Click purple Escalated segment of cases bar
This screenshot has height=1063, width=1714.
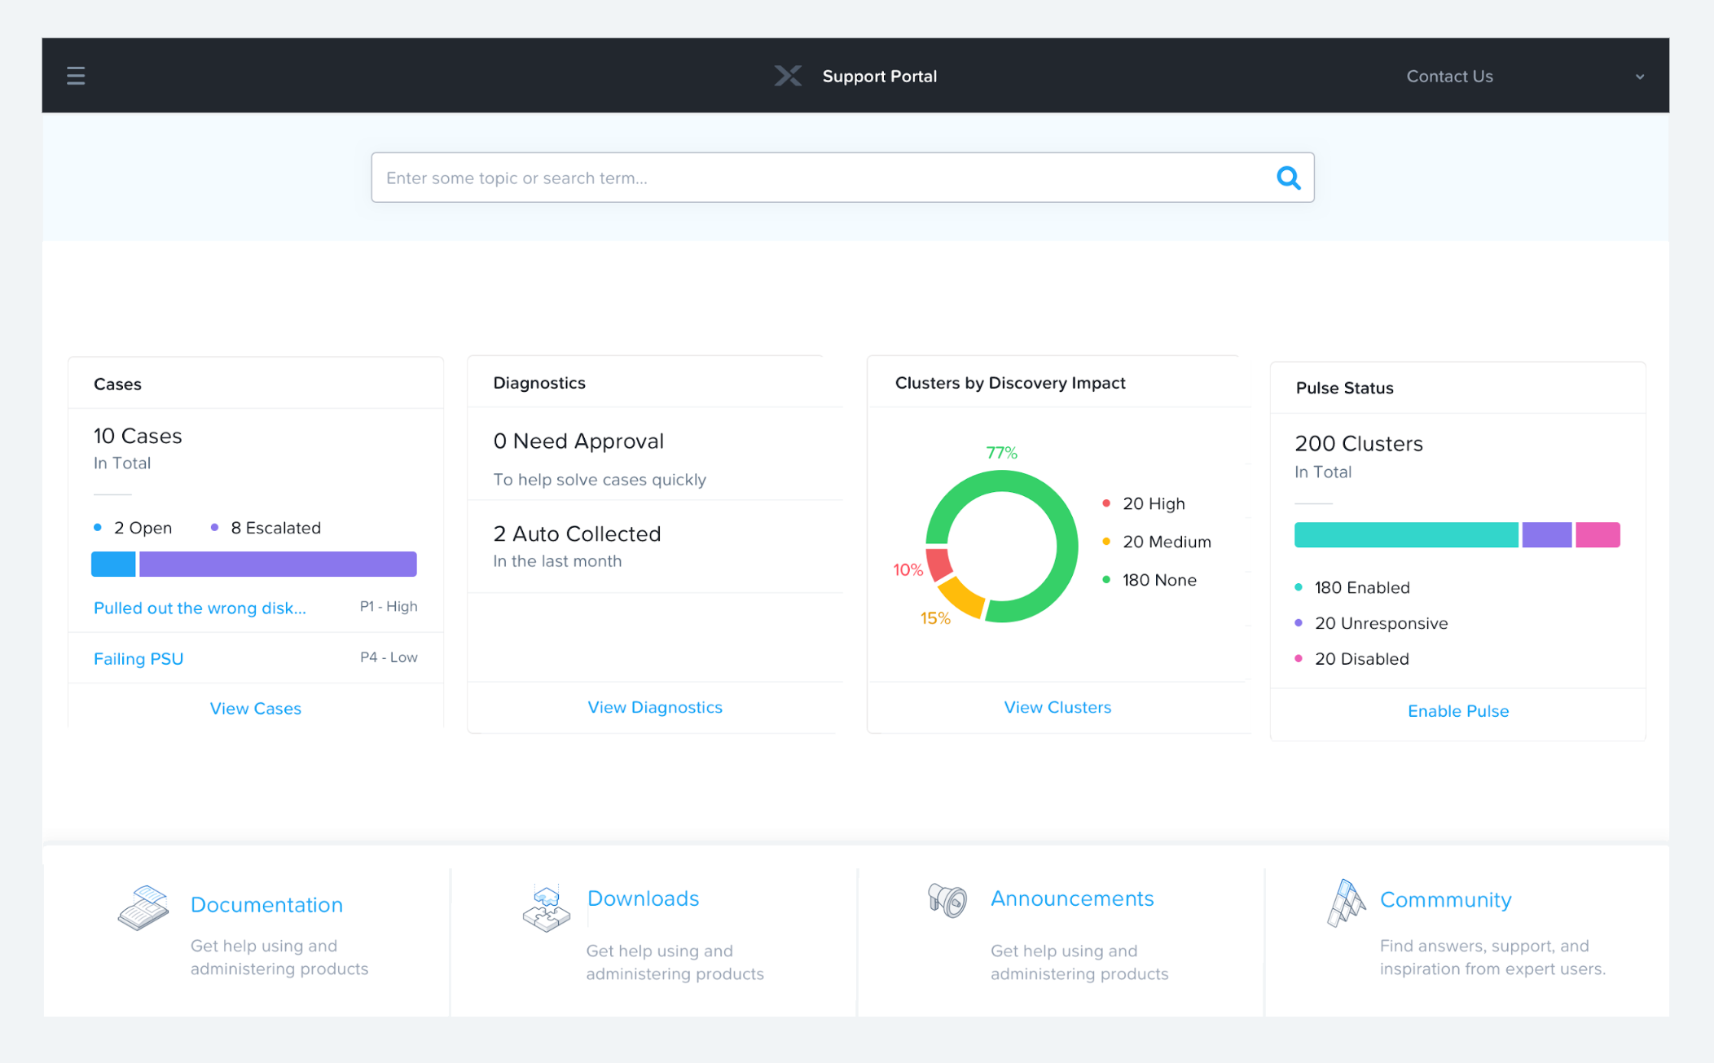[278, 564]
